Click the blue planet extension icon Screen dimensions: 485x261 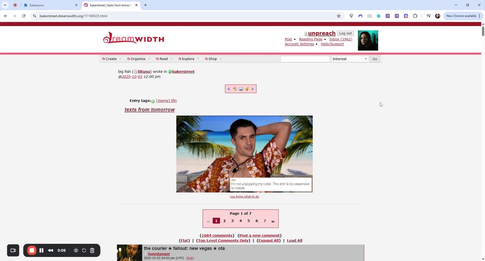pos(379,16)
